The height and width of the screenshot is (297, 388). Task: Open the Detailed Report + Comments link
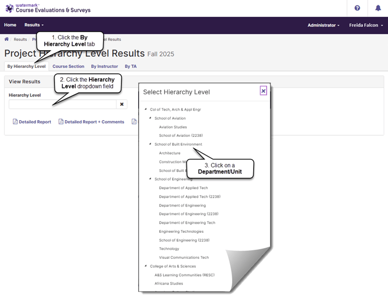(94, 122)
